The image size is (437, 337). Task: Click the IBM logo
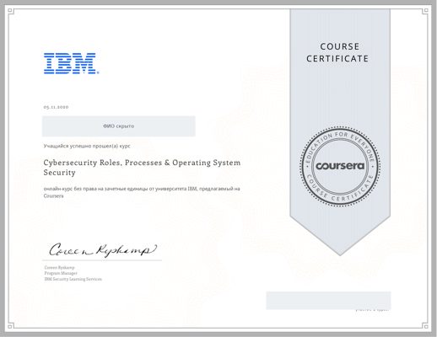click(71, 63)
